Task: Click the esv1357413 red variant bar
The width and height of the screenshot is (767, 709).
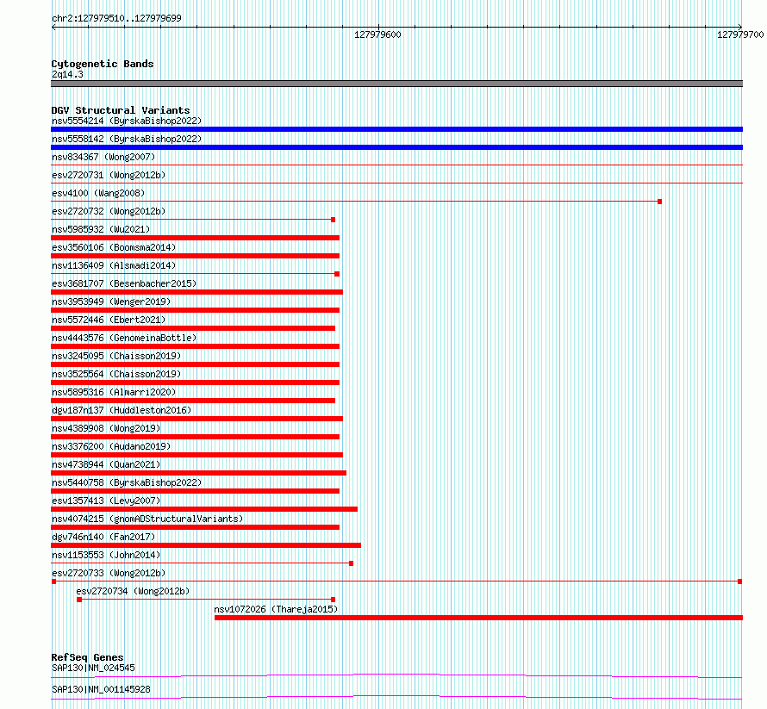Action: pos(204,509)
